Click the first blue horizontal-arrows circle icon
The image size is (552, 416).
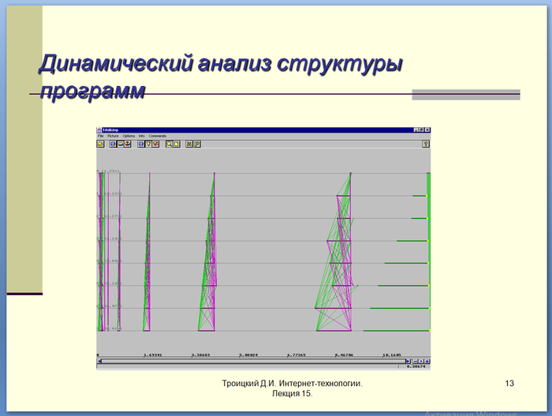113,144
